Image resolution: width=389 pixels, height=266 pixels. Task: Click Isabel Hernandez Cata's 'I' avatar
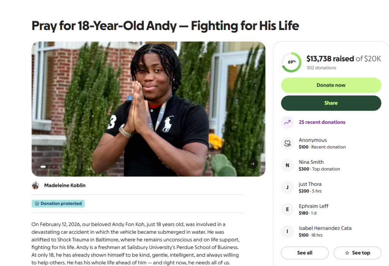click(287, 231)
